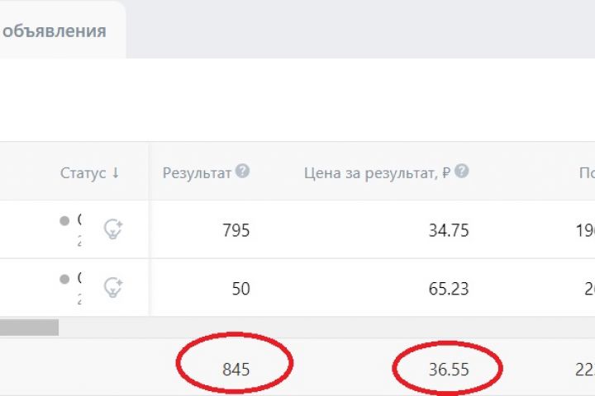
Task: Click the gray status dot in second row
Action: [x=64, y=279]
